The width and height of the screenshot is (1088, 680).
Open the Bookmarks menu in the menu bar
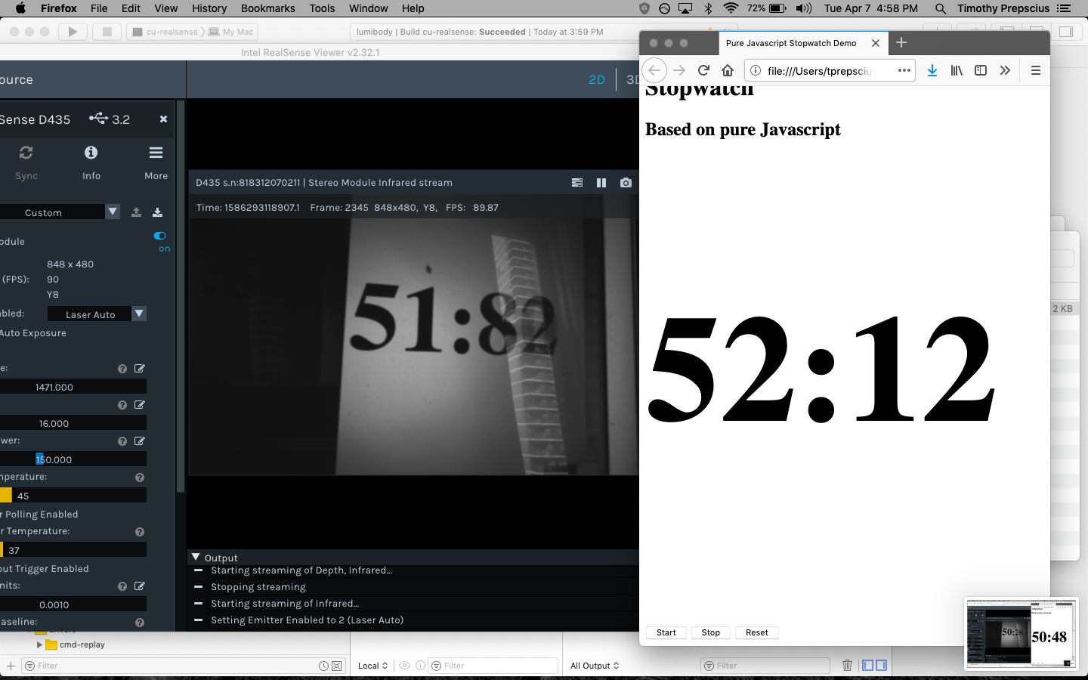click(267, 8)
